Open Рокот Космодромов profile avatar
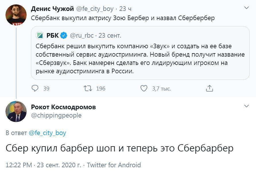 [16, 112]
